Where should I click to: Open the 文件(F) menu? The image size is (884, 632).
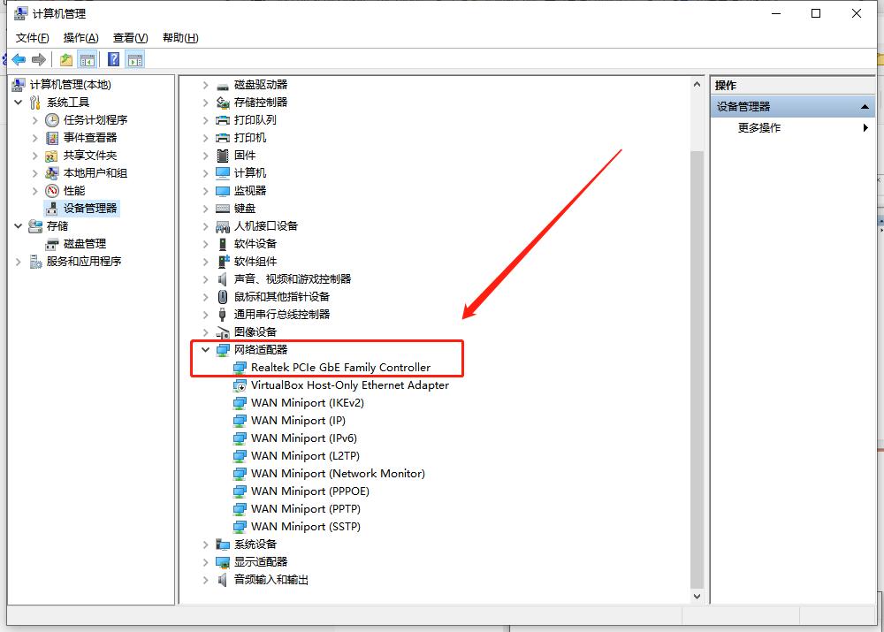click(x=32, y=38)
